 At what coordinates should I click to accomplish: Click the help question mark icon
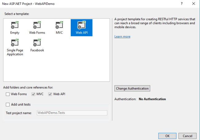182,4
